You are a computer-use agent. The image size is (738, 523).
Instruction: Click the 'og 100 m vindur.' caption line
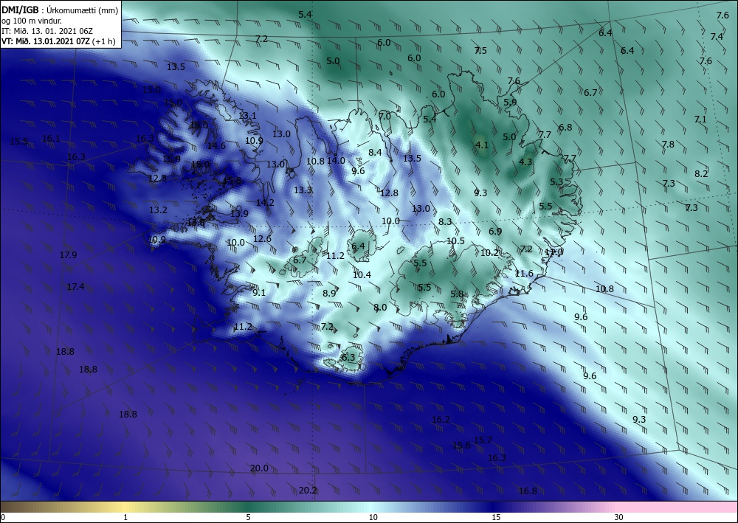coord(32,21)
